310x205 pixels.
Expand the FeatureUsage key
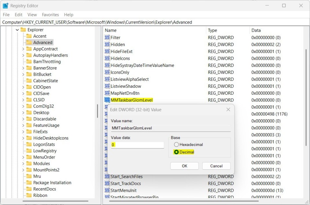23,125
